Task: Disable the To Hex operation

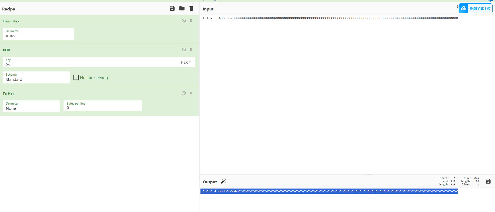Action: coord(184,93)
